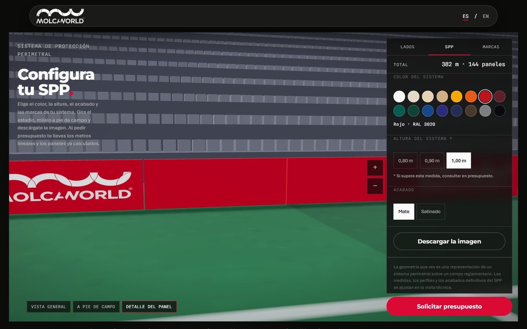Pick the white color swatch
The image size is (527, 329).
point(399,97)
